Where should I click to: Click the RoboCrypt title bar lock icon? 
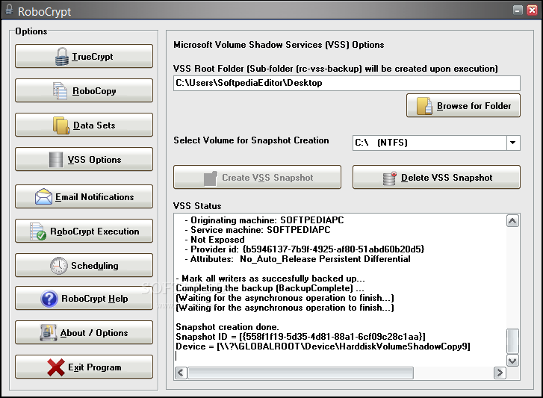coord(10,10)
